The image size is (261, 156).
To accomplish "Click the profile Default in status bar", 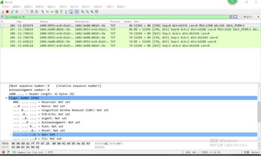I will [252, 152].
